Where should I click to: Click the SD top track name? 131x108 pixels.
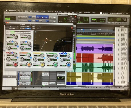[x=24, y=73]
